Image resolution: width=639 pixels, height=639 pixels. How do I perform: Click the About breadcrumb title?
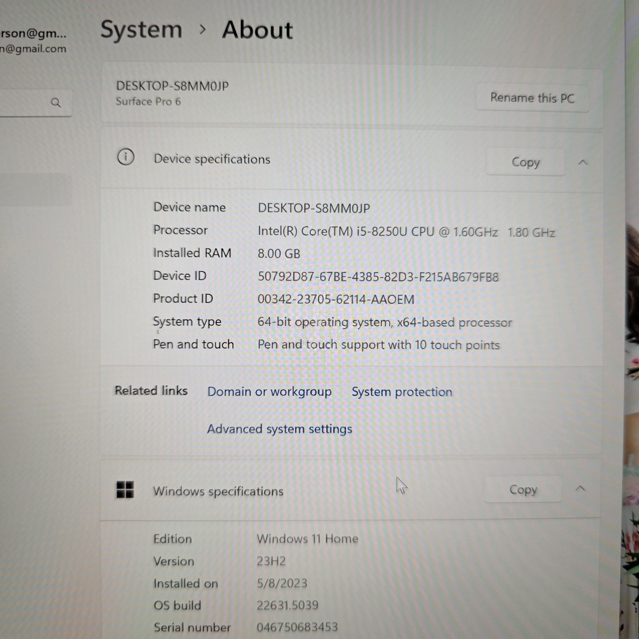click(x=258, y=30)
